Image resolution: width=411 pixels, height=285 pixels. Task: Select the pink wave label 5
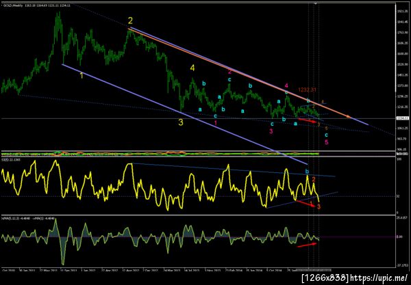(x=326, y=142)
